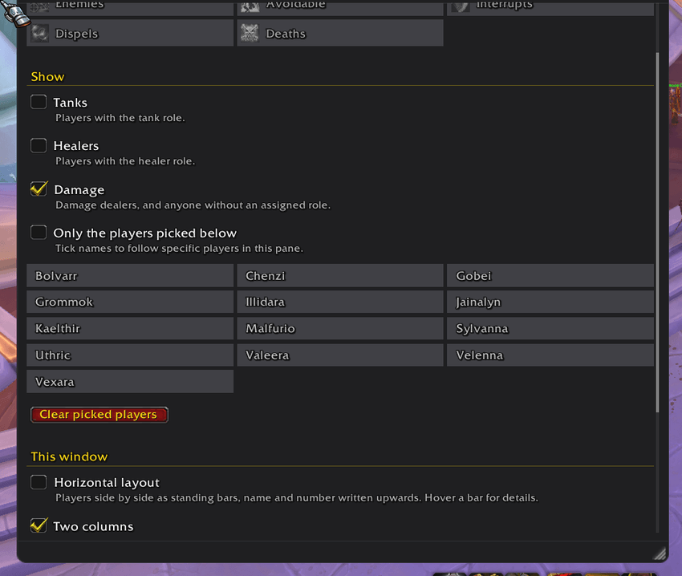This screenshot has width=682, height=576.
Task: Click the Avoidable category icon
Action: (x=250, y=6)
